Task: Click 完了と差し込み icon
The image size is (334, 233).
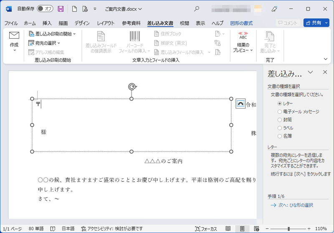Action: click(269, 36)
